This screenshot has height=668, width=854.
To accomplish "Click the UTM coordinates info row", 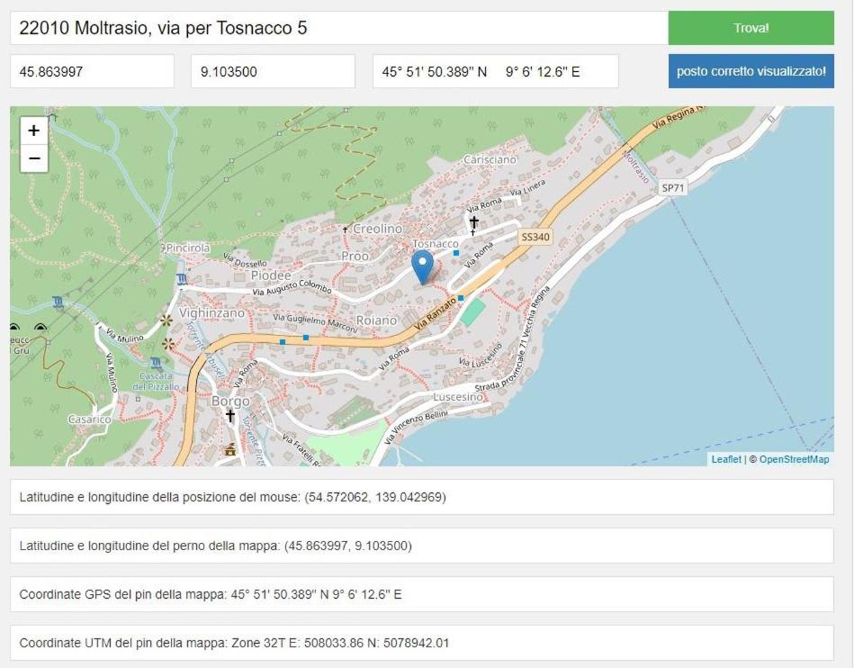I will 421,643.
